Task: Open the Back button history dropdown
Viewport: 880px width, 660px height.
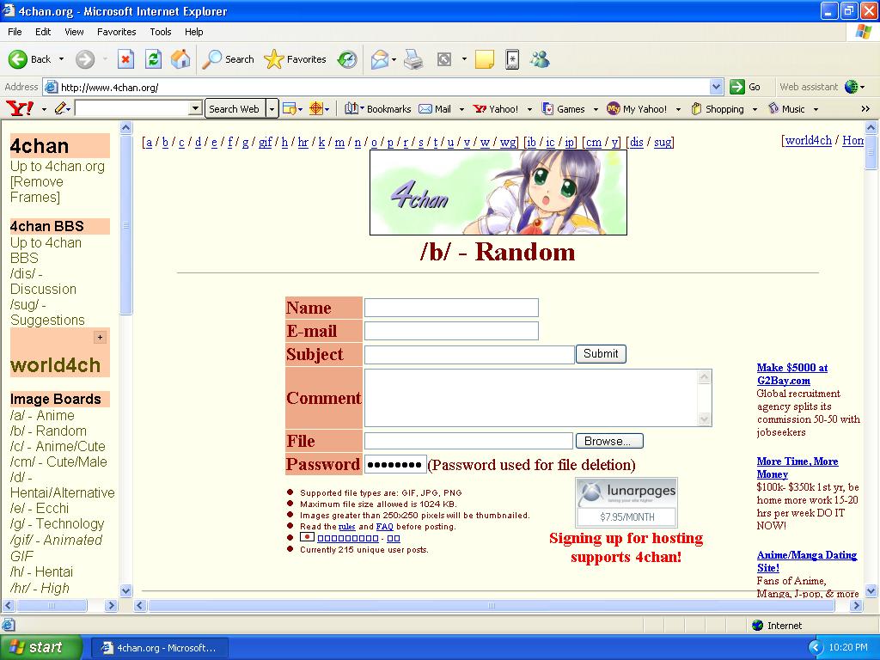Action: (x=61, y=59)
